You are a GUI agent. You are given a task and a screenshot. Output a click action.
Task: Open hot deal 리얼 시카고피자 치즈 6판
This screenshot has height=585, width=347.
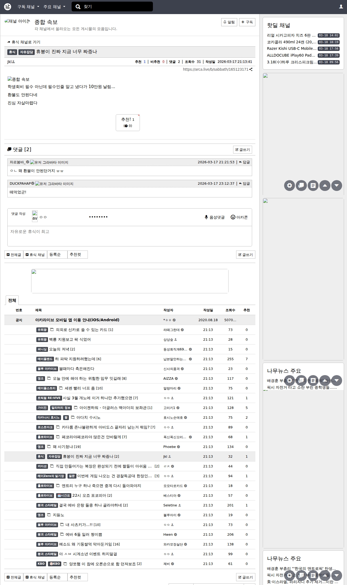click(291, 35)
